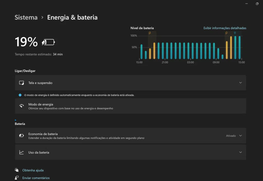Click the blue plug icon above the chart
The image size is (263, 181).
(235, 33)
